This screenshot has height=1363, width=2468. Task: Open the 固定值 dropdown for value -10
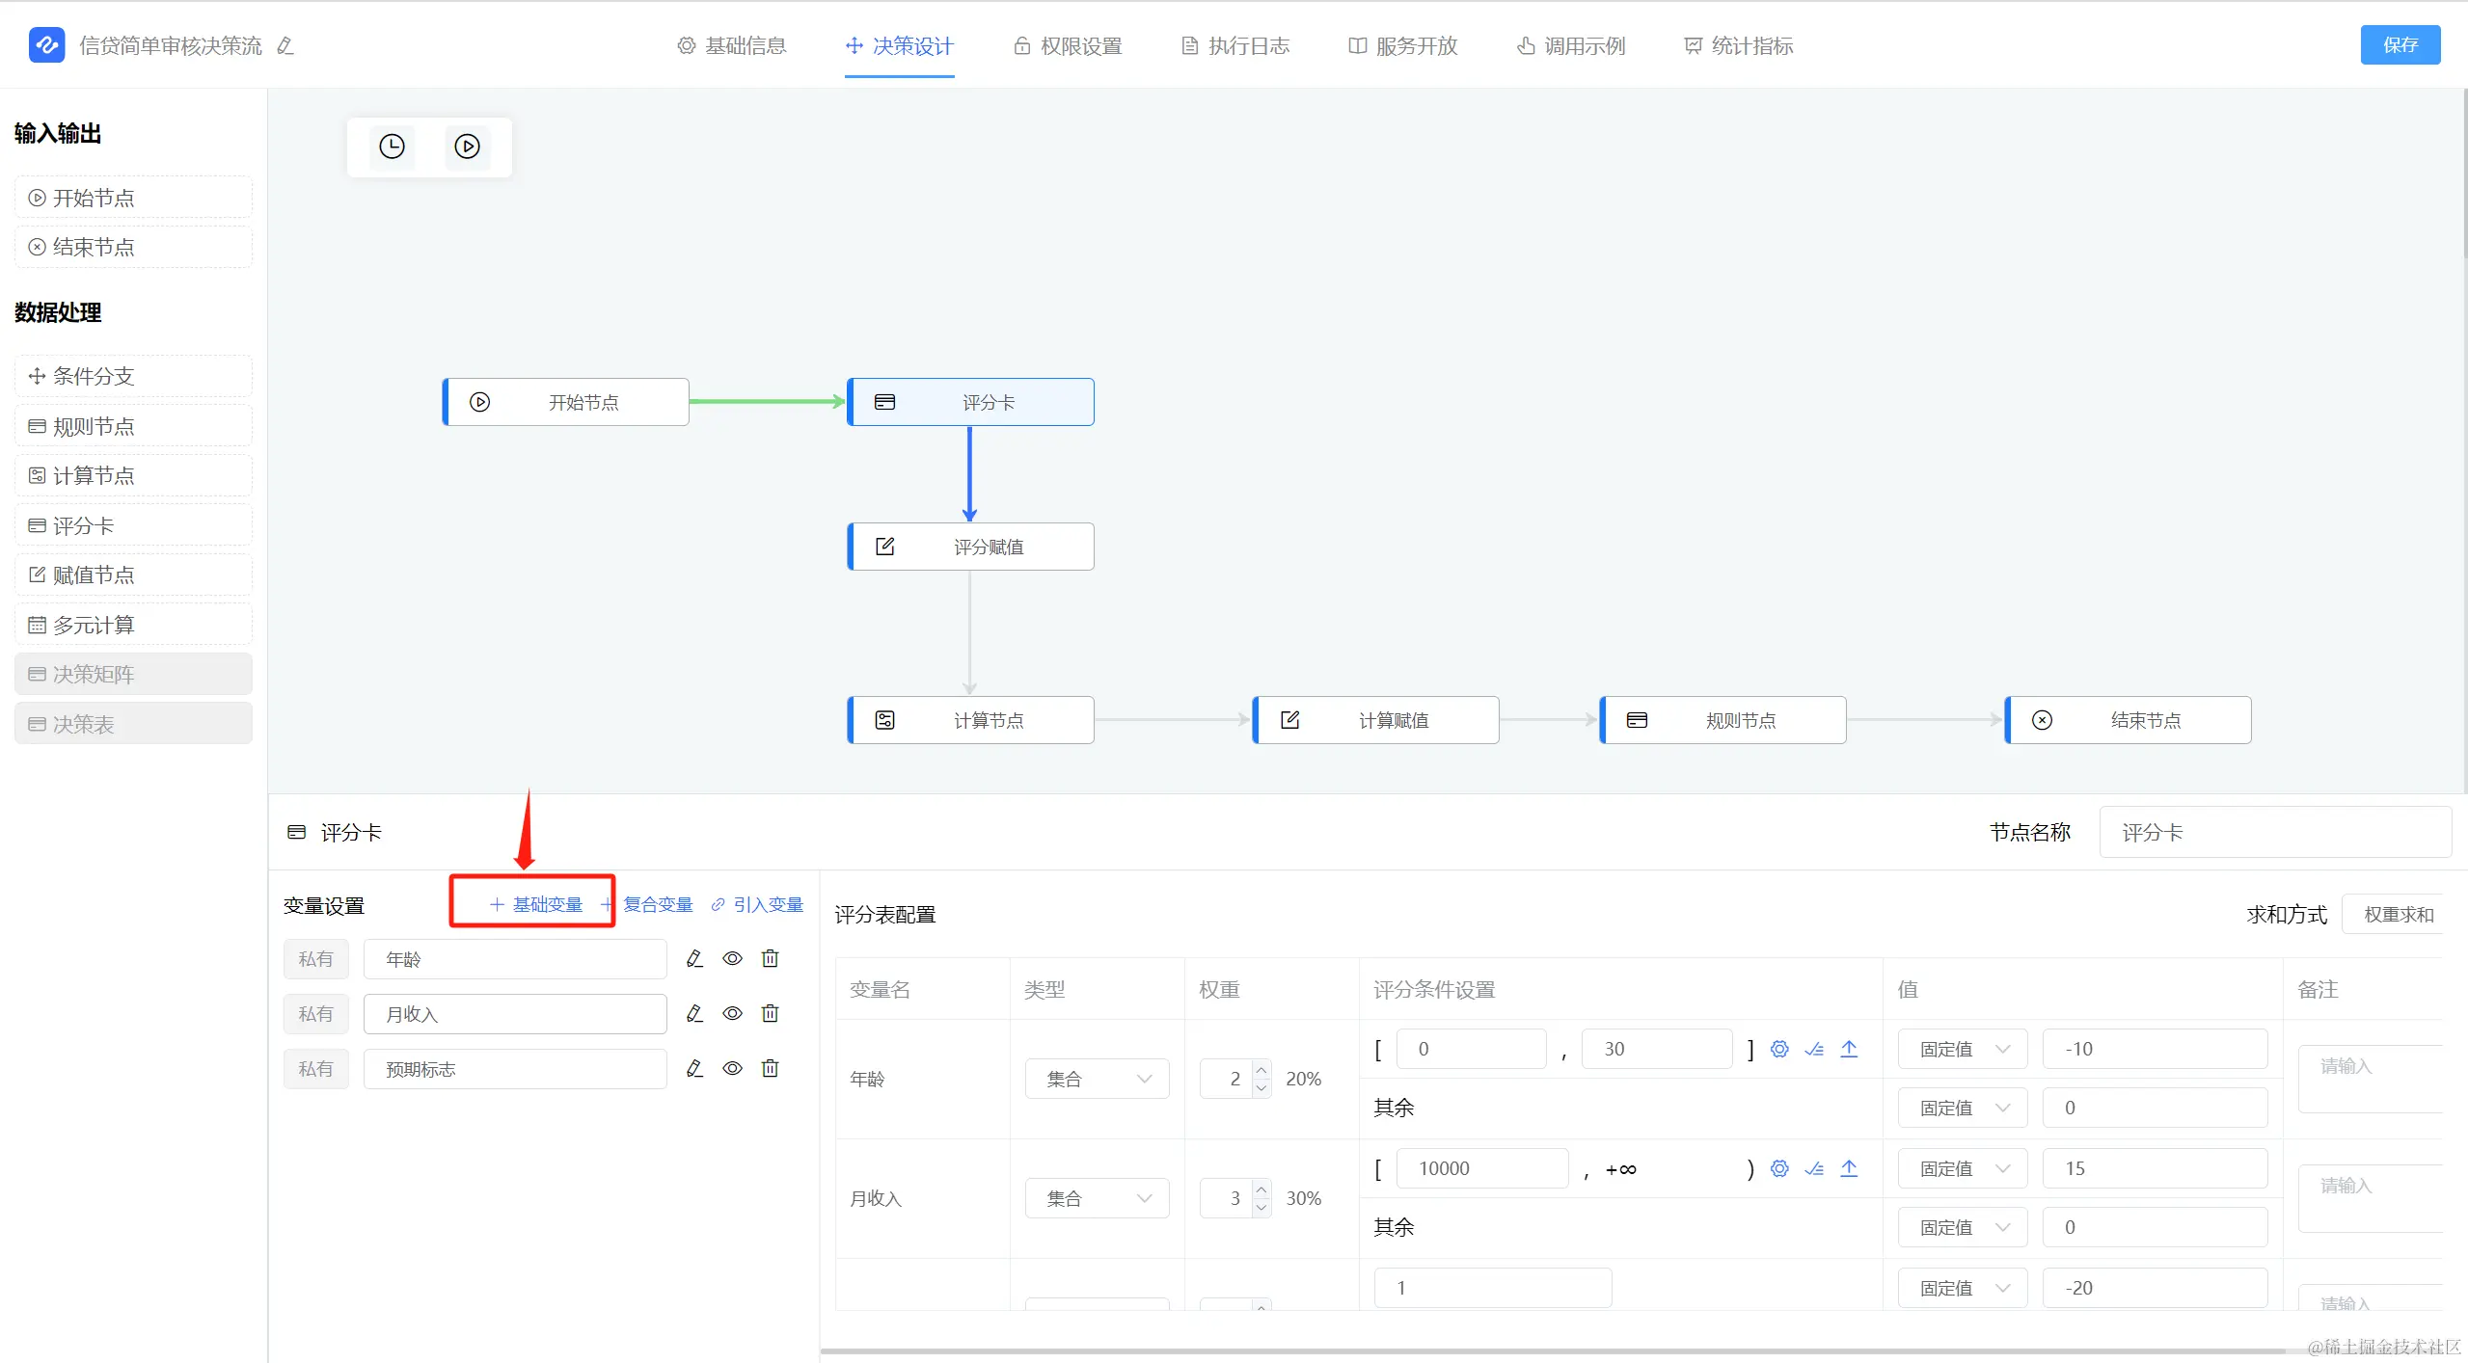coord(1962,1049)
